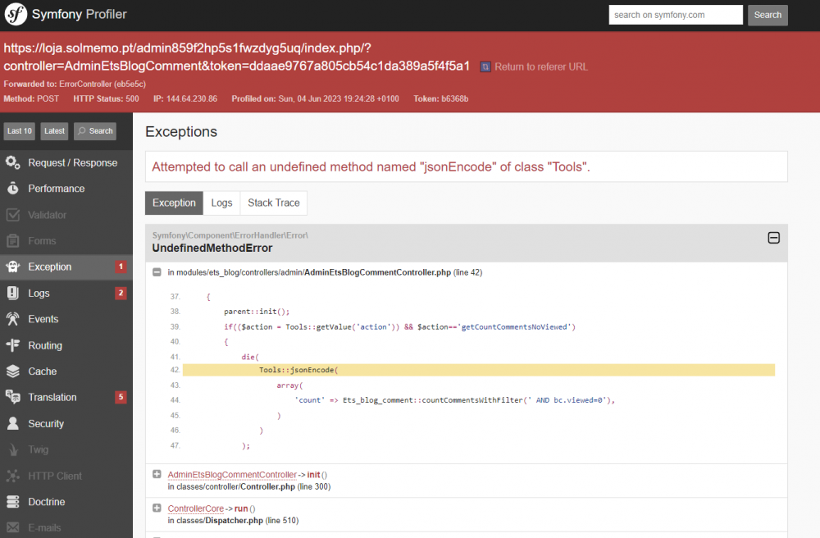The height and width of the screenshot is (538, 820).
Task: Open the Performance stopwatch icon
Action: [x=13, y=189]
